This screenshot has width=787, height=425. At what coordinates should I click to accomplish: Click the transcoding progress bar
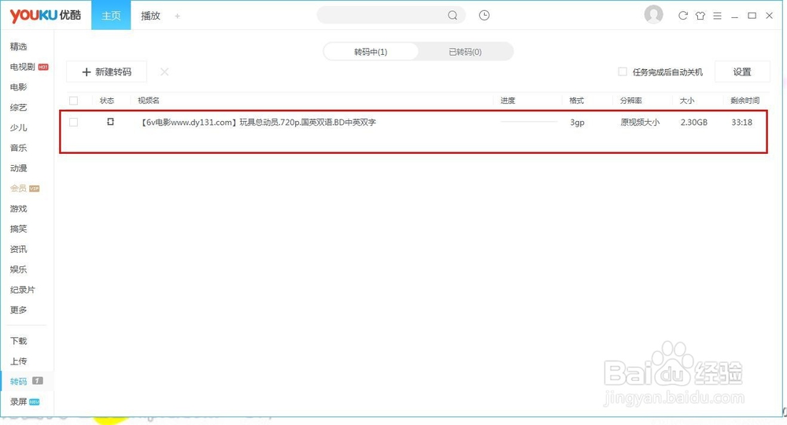click(x=529, y=122)
